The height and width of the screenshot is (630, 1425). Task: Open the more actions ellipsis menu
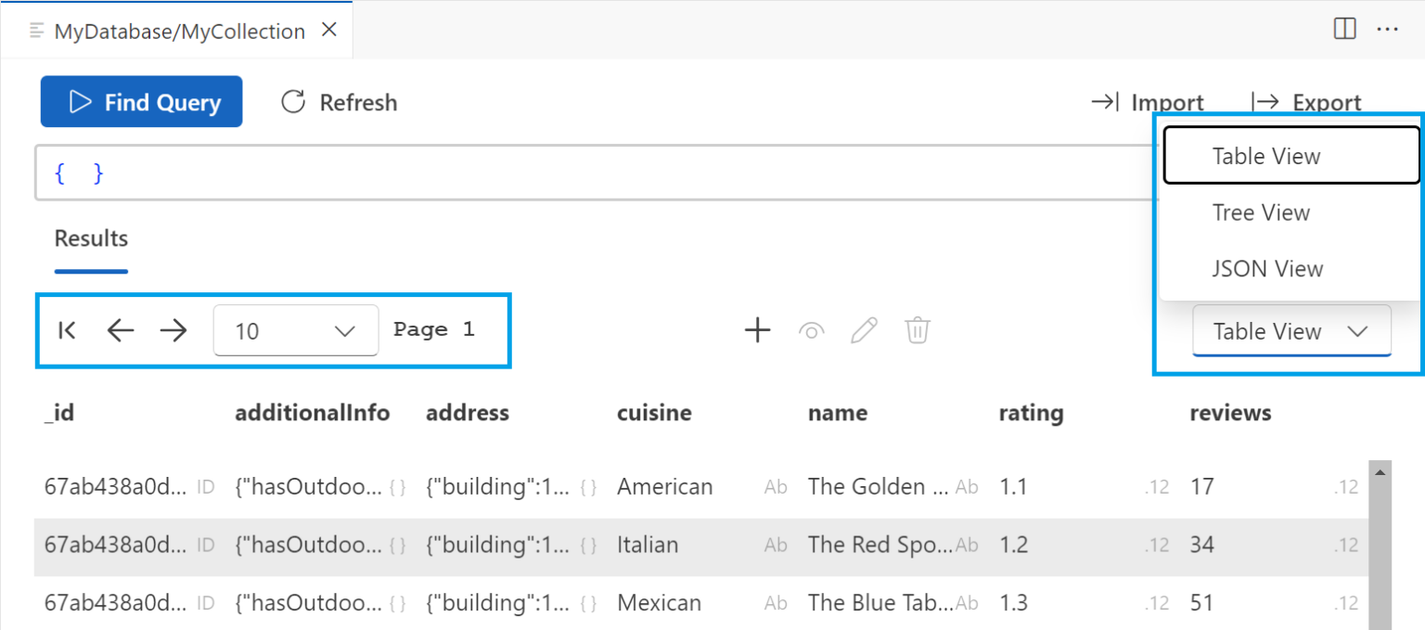click(1387, 29)
